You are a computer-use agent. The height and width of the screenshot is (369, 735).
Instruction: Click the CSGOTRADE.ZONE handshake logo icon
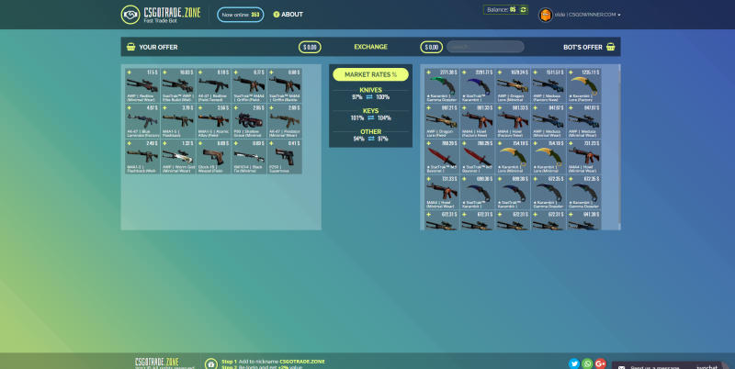click(130, 15)
